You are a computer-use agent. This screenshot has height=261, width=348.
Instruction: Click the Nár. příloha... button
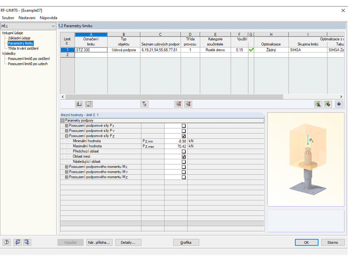coord(99,243)
